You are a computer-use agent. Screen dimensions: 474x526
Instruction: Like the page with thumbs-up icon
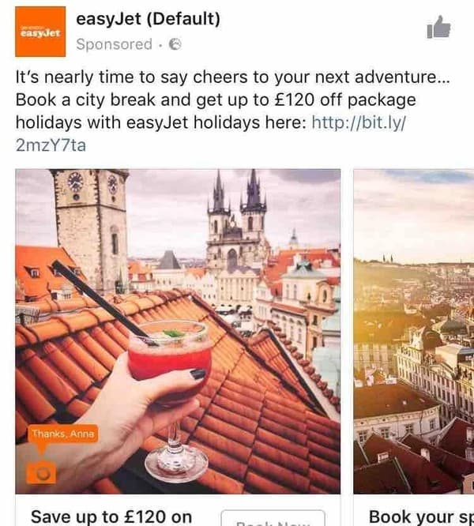tap(438, 27)
